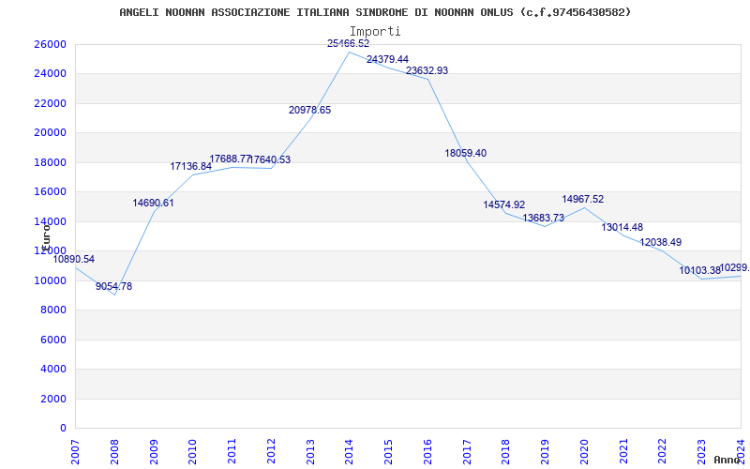Screen dimensions: 750x469
Task: Select the 8000 y-axis tick label
Action: (x=52, y=310)
